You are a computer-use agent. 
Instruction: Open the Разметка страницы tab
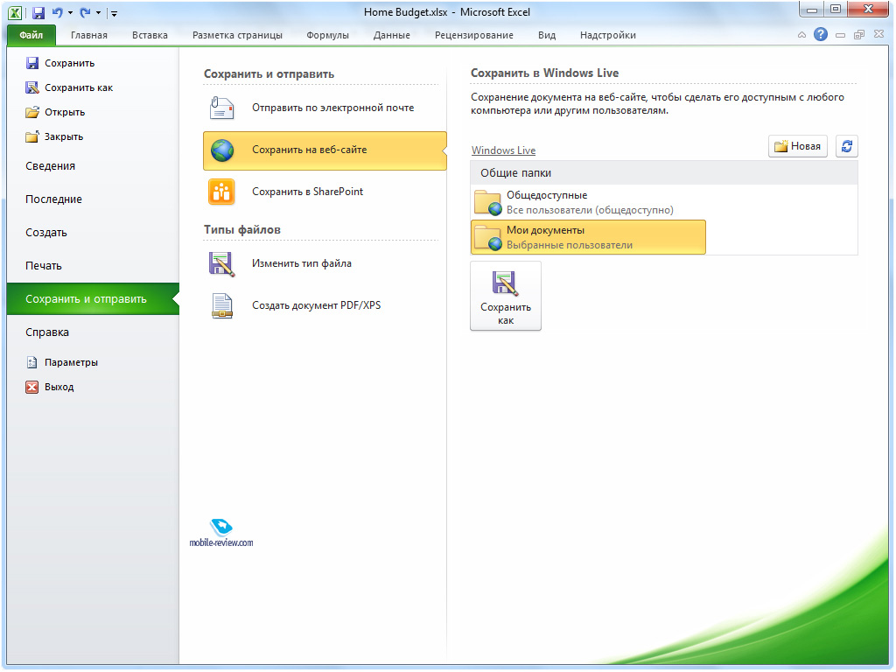click(237, 35)
